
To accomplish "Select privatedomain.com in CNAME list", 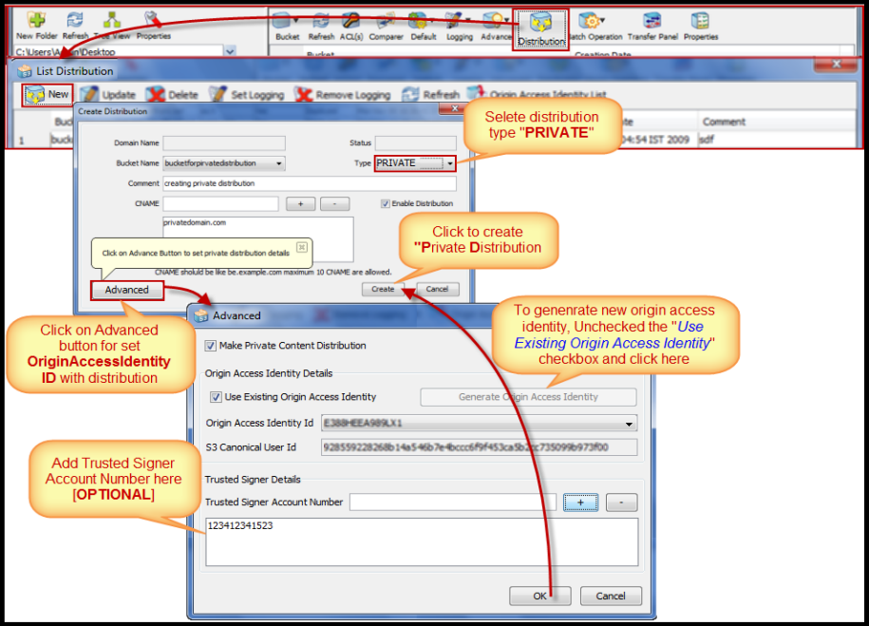I will [195, 222].
